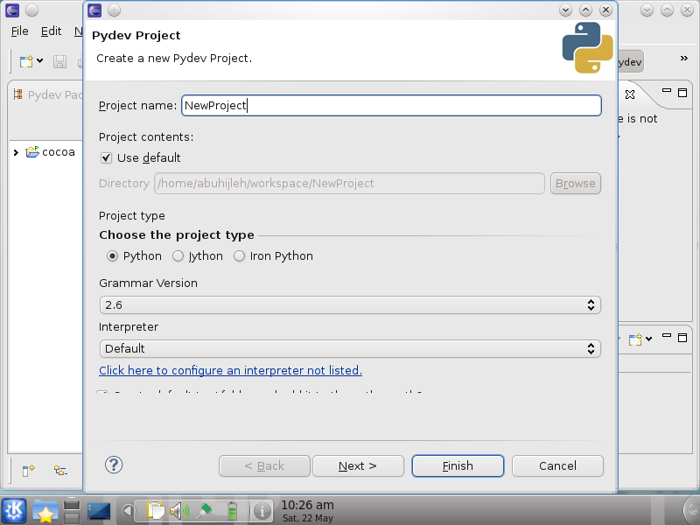Click the KDE application launcher icon
This screenshot has height=525, width=700.
[14, 510]
